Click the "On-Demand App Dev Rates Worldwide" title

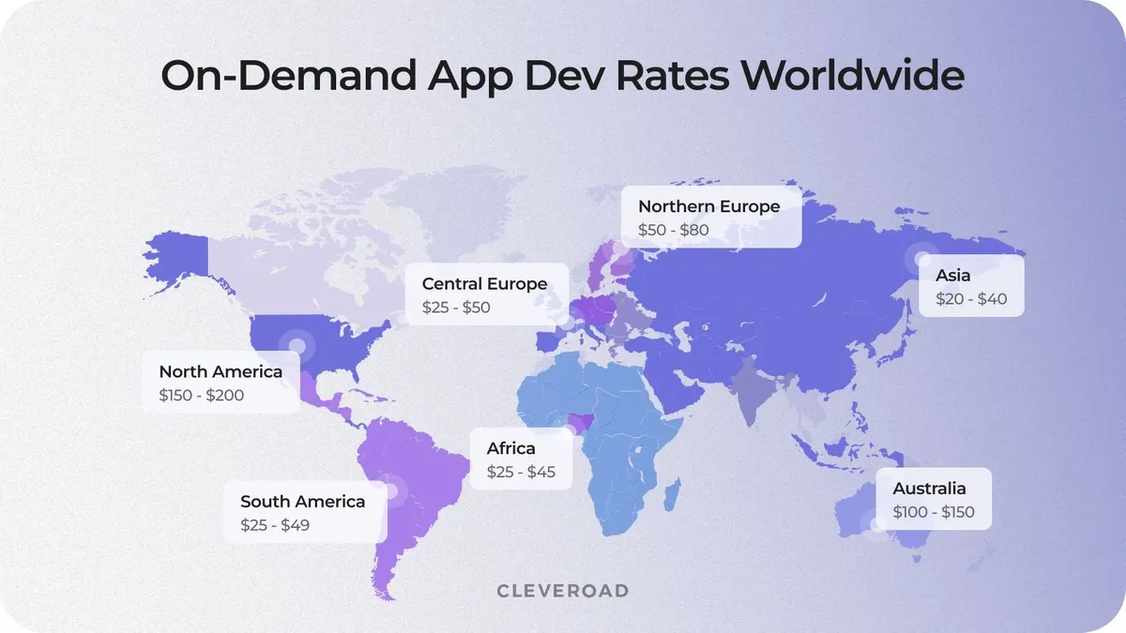(562, 76)
